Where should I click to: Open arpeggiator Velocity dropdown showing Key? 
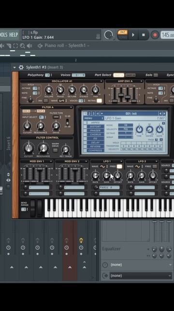(x=126, y=129)
